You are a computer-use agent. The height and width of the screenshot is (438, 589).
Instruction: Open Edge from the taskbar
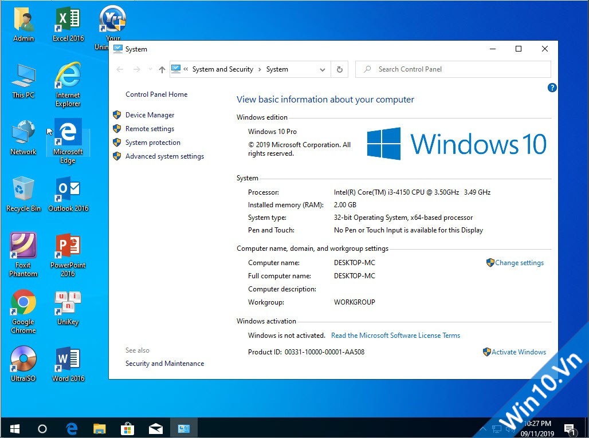point(72,428)
